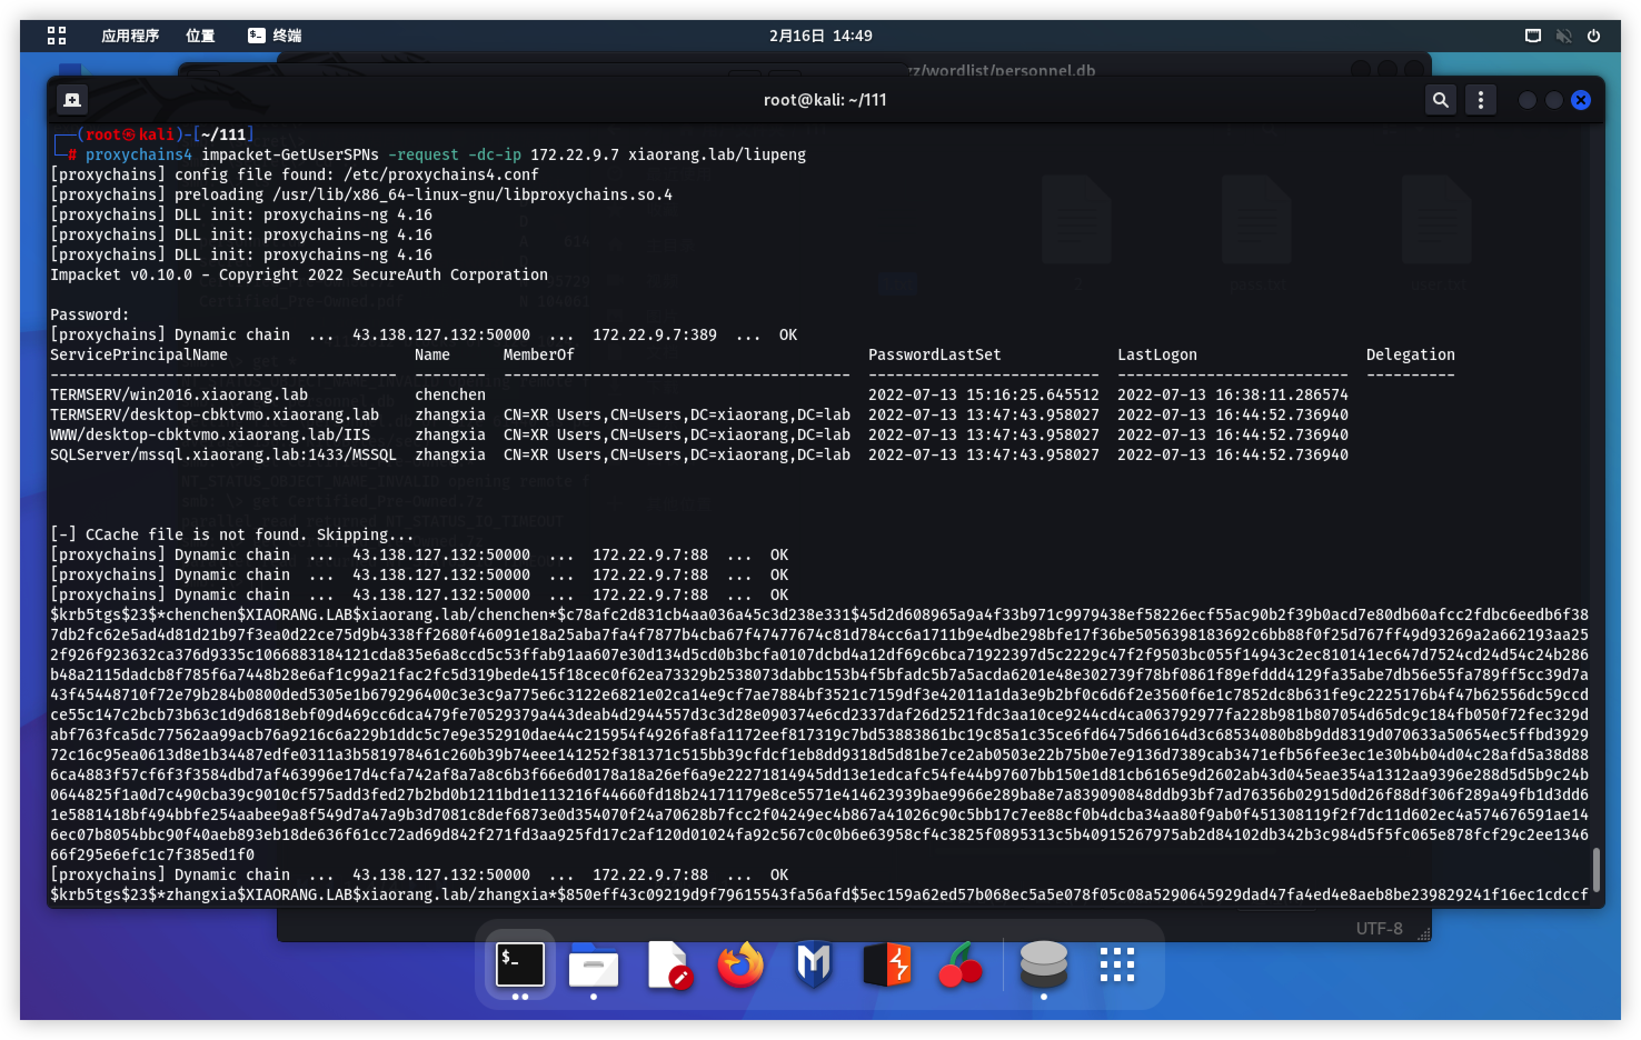Click the CCache file is not found line
This screenshot has width=1641, height=1040.
coord(232,534)
